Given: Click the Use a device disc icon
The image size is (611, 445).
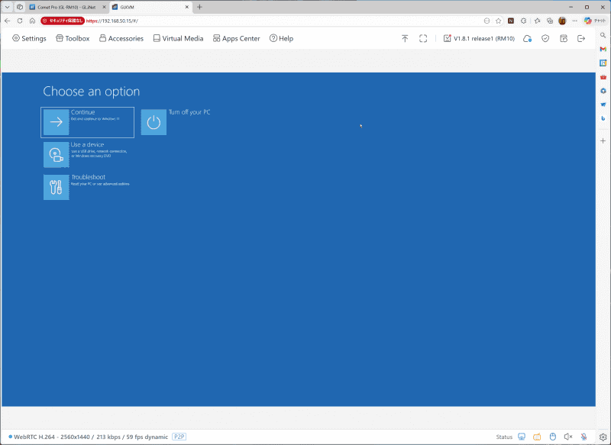Looking at the screenshot, I should click(x=56, y=154).
